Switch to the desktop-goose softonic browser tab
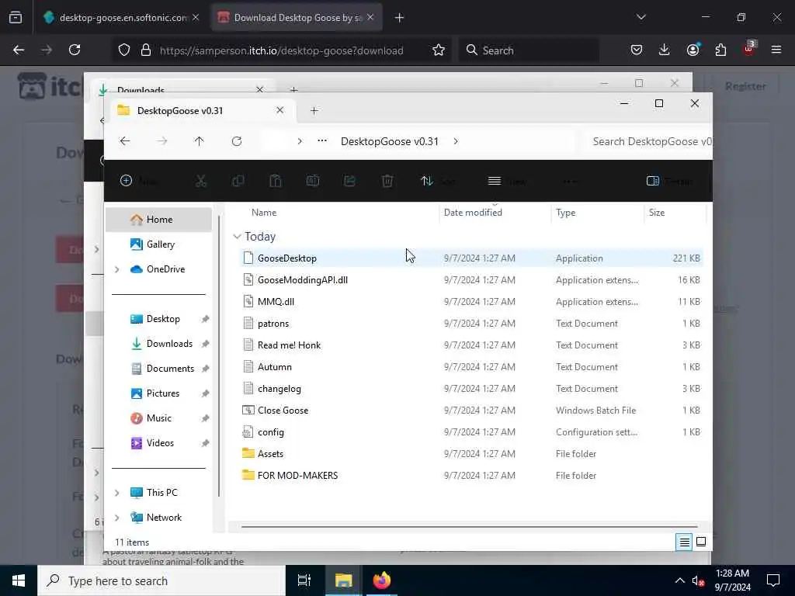The width and height of the screenshot is (795, 596). click(x=122, y=18)
